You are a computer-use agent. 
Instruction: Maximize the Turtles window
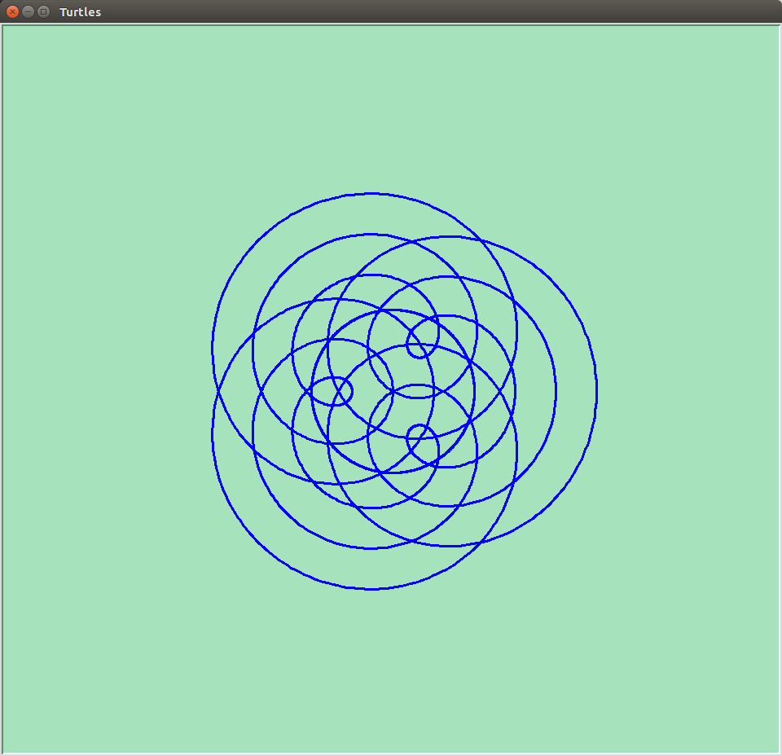(x=43, y=11)
